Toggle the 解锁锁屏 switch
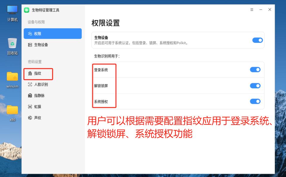This screenshot has width=286, height=177. 255,86
